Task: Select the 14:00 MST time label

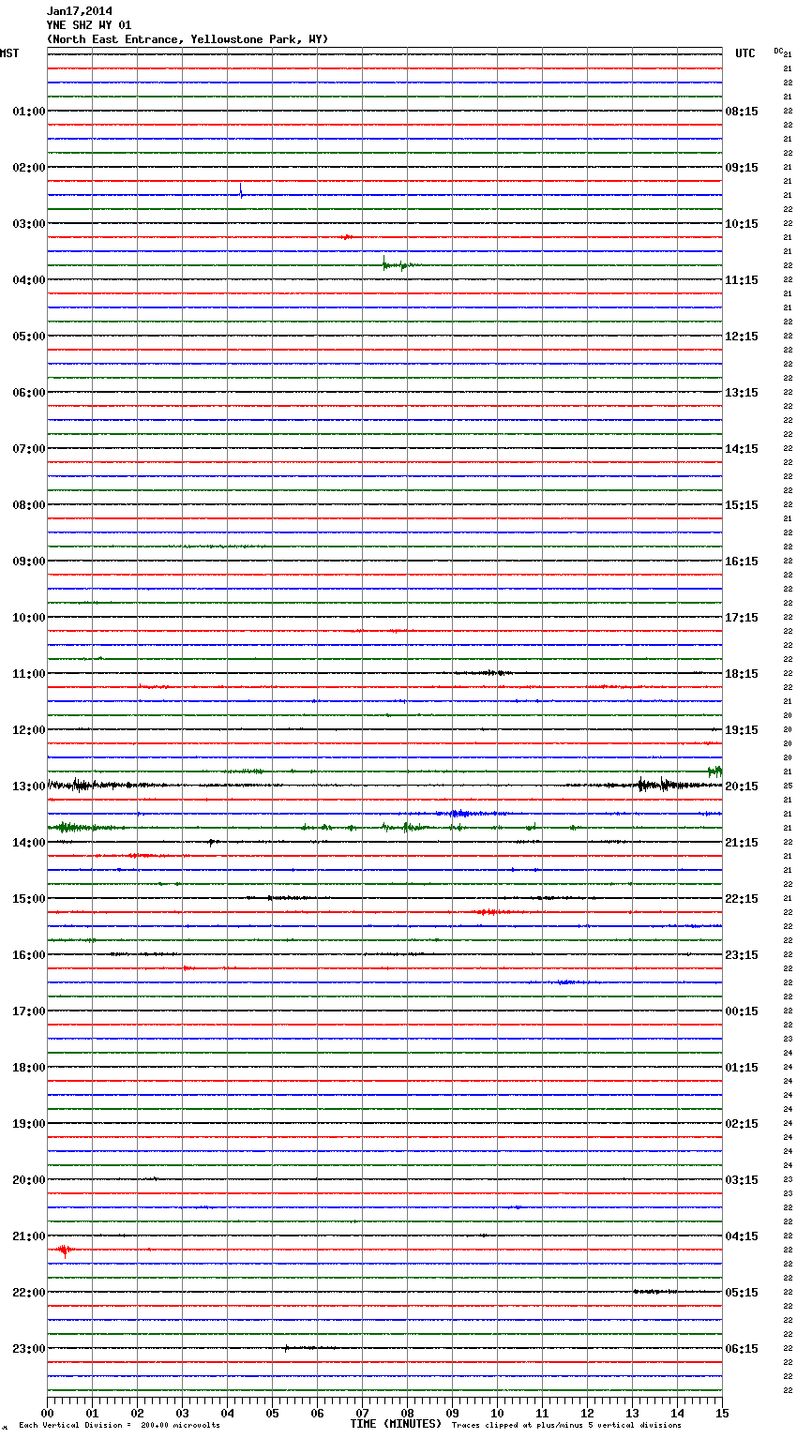Action: 28,843
